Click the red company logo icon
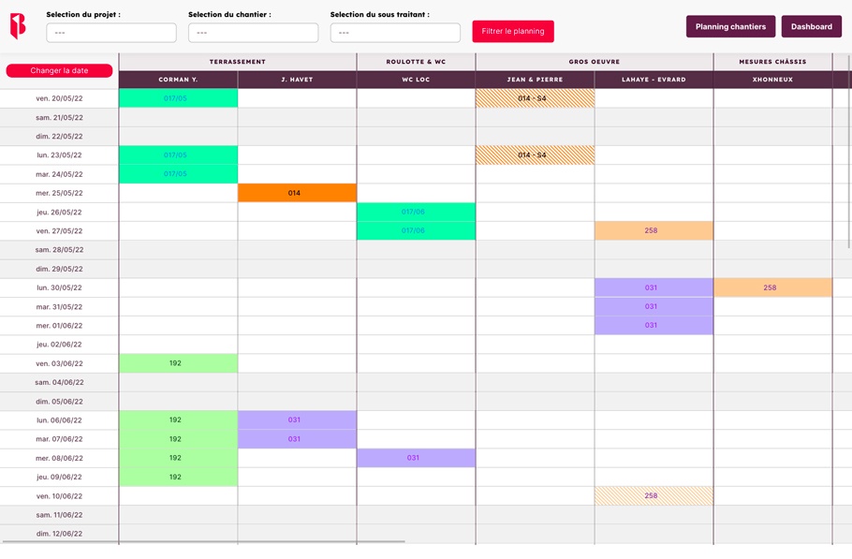This screenshot has height=559, width=852. tap(18, 26)
